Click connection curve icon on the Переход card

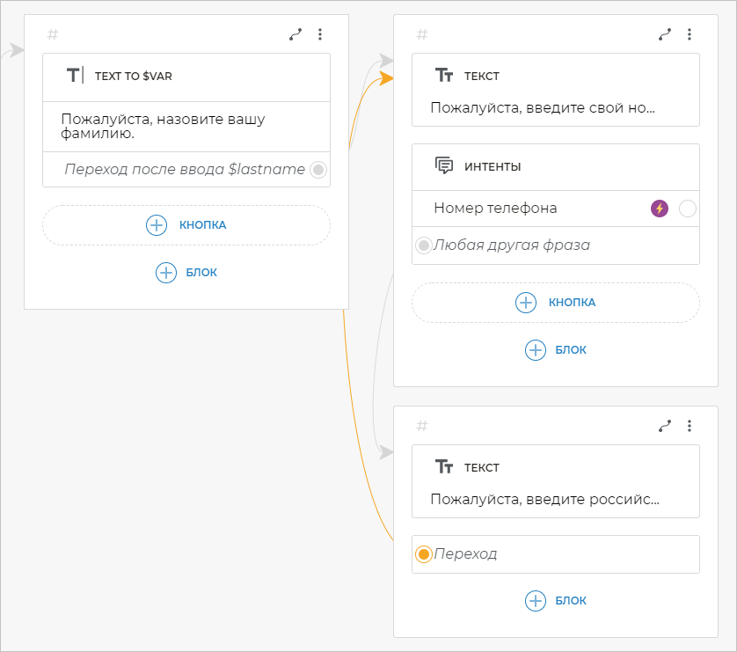point(665,426)
